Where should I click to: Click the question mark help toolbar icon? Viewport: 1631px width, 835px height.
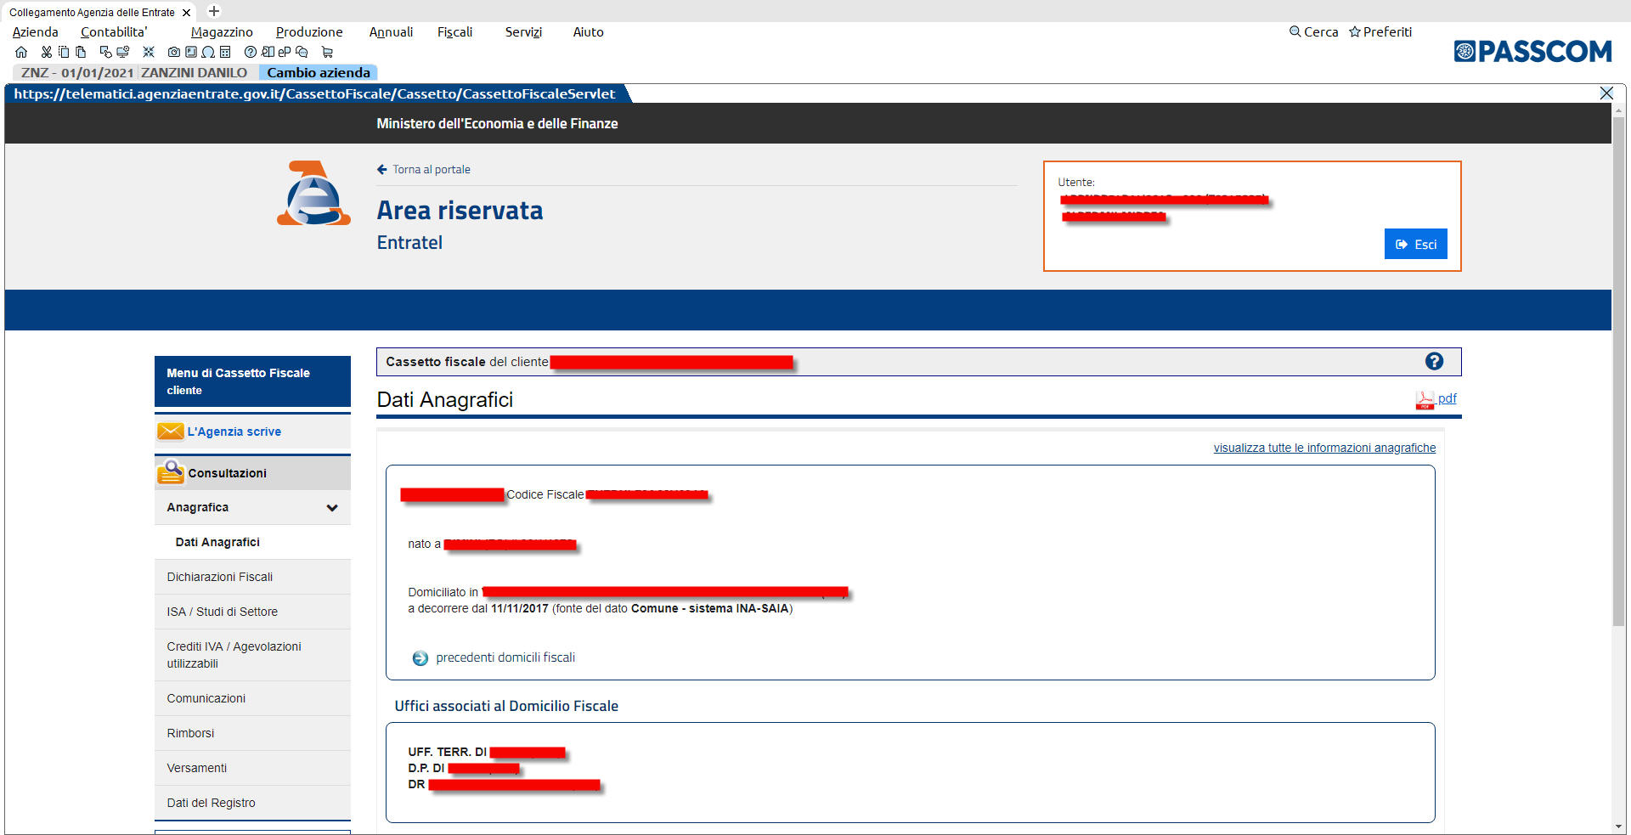(250, 52)
